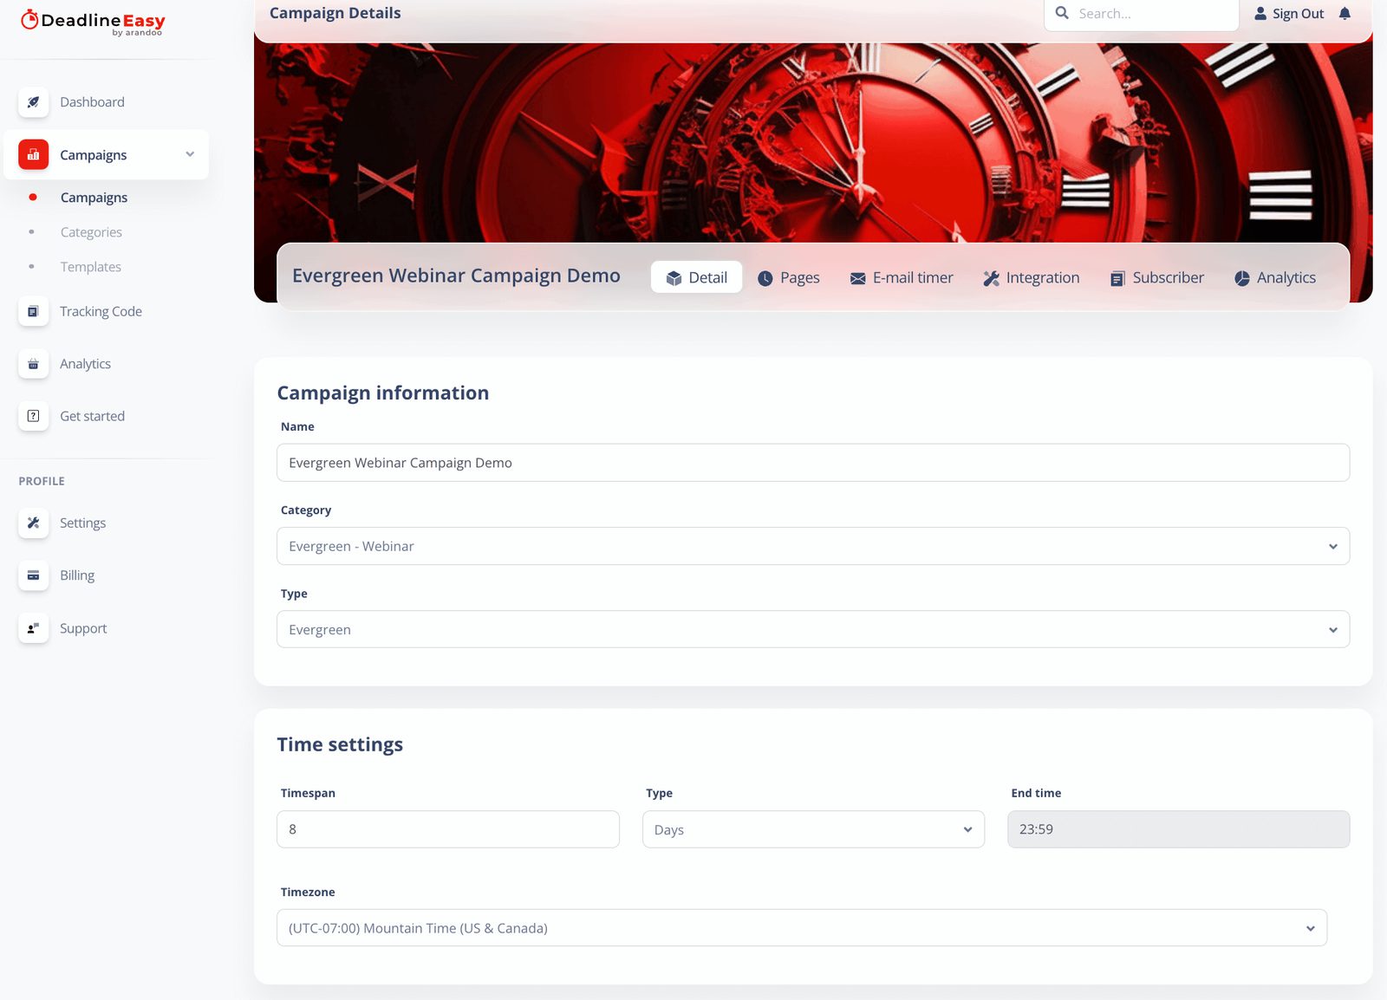
Task: Switch to the Pages tab
Action: [x=788, y=278]
